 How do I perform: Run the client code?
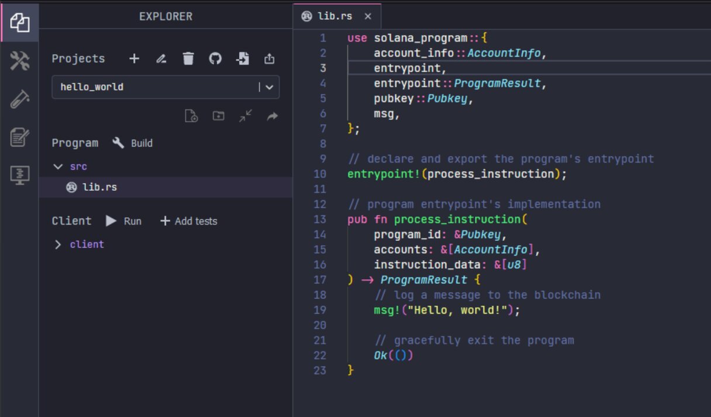coord(125,220)
